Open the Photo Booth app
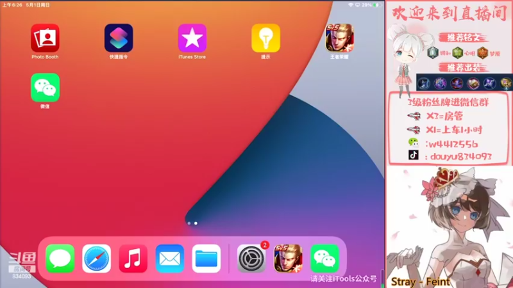This screenshot has width=513, height=288. pyautogui.click(x=45, y=38)
